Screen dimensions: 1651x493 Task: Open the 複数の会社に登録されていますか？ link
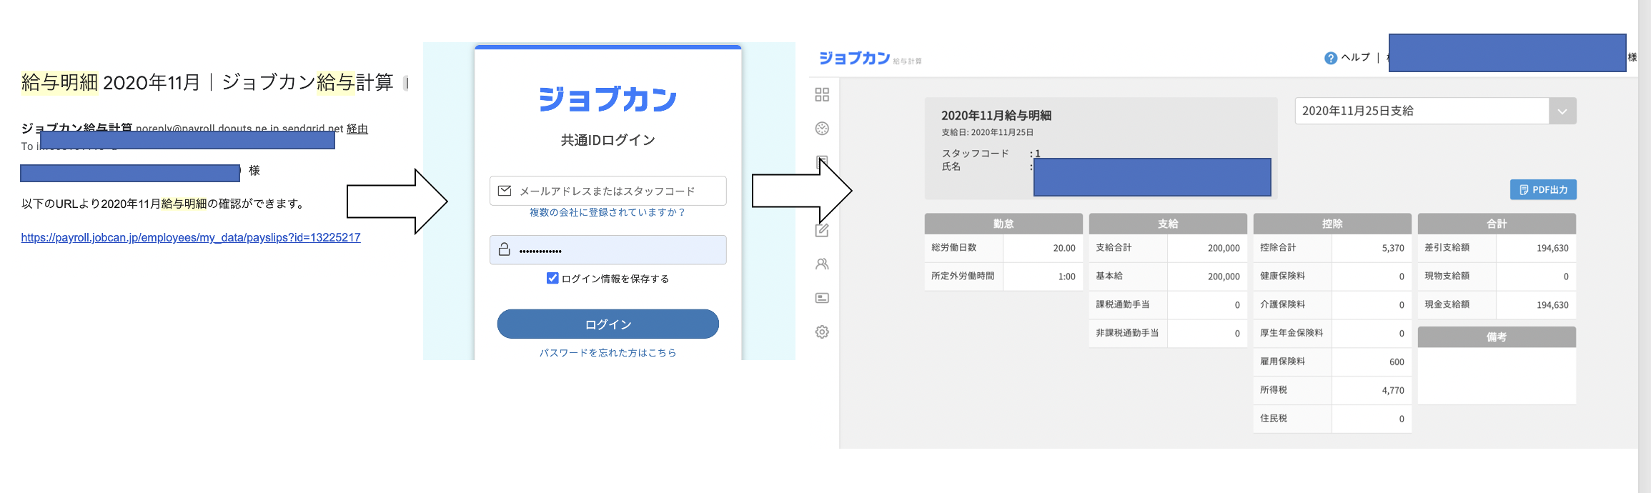608,212
